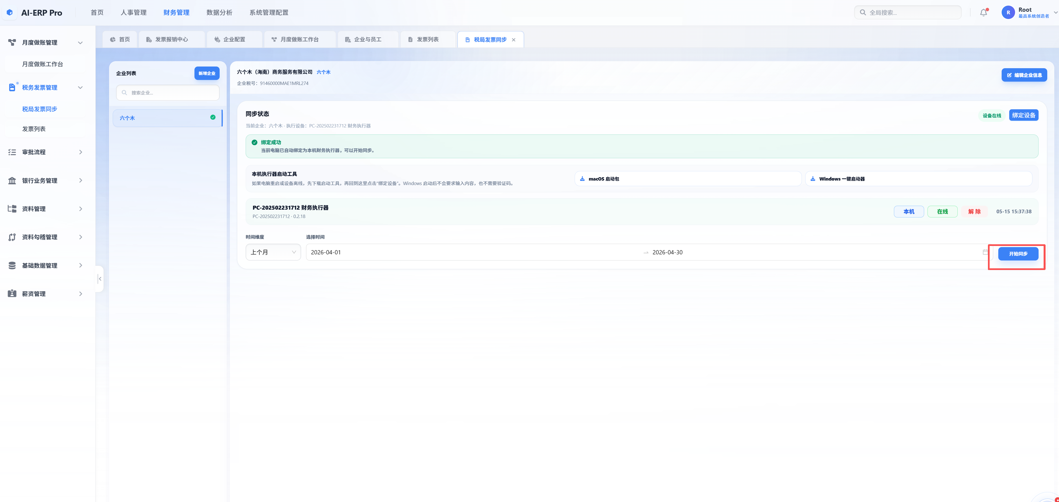Click the 开始同步 button
This screenshot has width=1059, height=502.
tap(1018, 254)
